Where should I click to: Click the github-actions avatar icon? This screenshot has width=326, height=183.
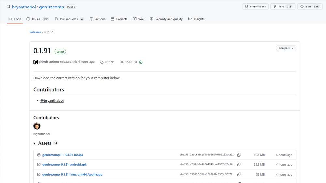pyautogui.click(x=36, y=62)
